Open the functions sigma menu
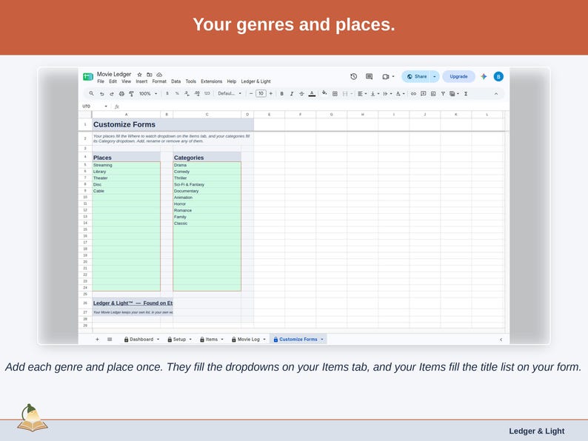 (x=466, y=94)
